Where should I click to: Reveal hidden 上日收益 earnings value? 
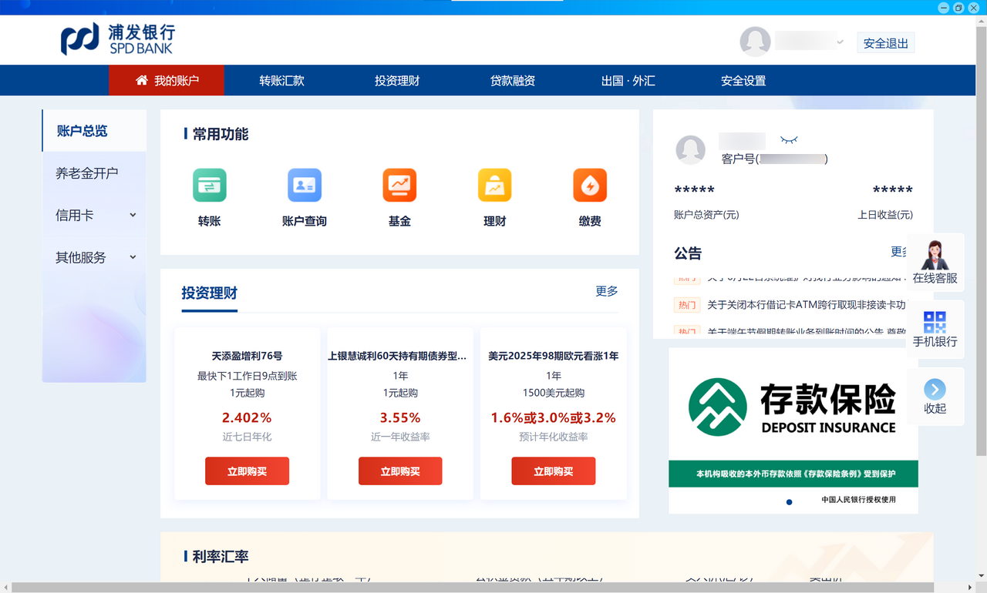(x=892, y=189)
